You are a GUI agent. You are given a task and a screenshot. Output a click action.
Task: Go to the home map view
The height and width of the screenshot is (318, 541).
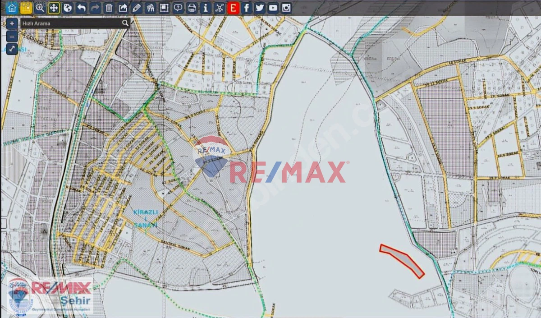pos(12,8)
